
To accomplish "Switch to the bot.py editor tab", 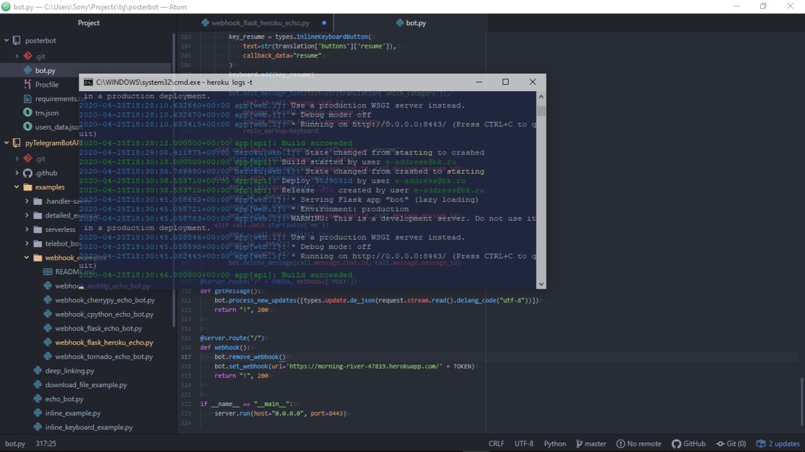I will point(411,23).
